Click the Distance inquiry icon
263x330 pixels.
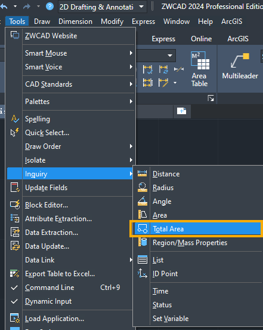pos(142,173)
